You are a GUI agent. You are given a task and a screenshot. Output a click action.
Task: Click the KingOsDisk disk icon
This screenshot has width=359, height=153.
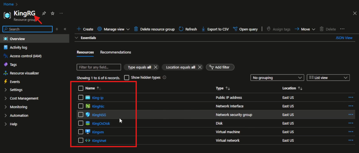pos(88,123)
